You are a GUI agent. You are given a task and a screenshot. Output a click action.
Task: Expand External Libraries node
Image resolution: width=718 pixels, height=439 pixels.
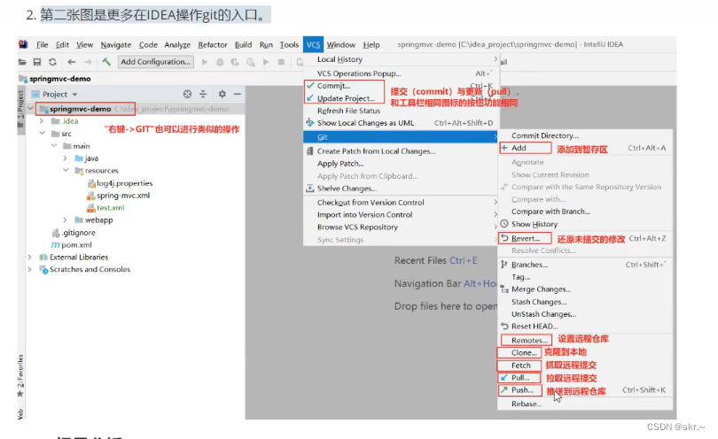click(x=30, y=257)
